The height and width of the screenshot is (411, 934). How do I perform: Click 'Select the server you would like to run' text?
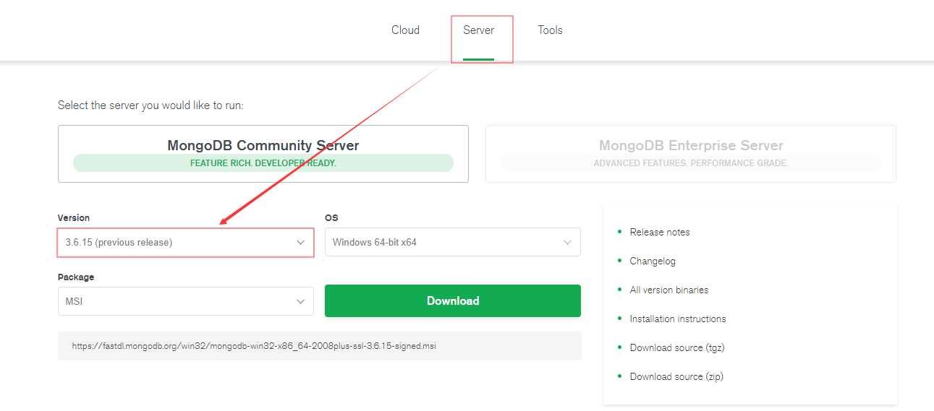click(x=150, y=105)
